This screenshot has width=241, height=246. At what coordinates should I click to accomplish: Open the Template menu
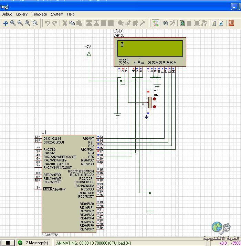click(39, 14)
